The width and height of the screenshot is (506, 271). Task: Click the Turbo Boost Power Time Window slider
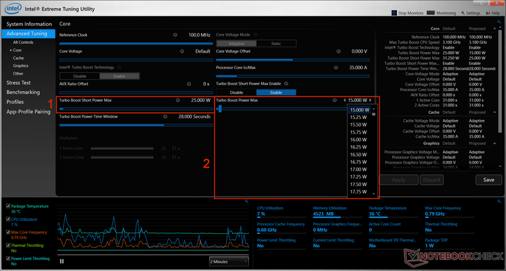click(x=136, y=125)
